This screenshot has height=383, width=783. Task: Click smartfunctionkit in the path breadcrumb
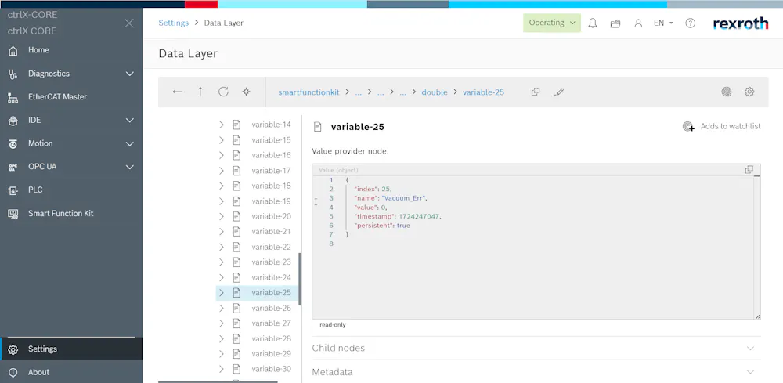309,92
